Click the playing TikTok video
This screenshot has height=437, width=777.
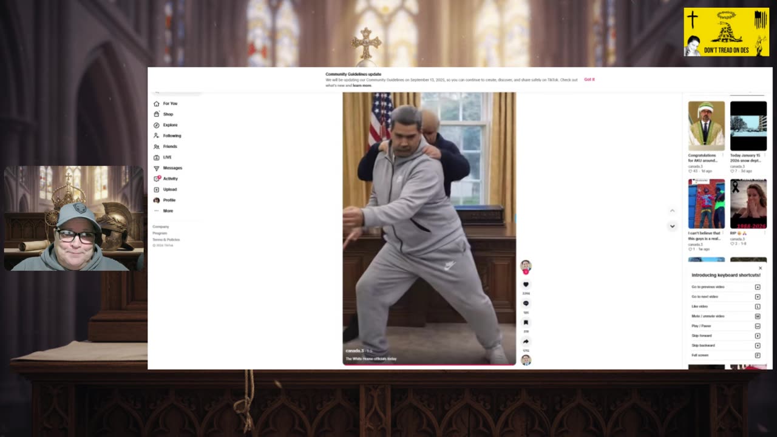[429, 228]
